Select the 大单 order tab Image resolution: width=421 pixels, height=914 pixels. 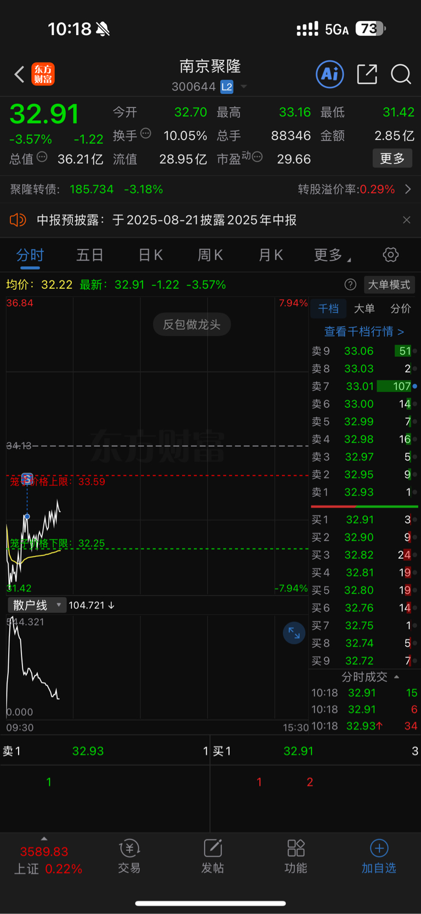pos(364,309)
